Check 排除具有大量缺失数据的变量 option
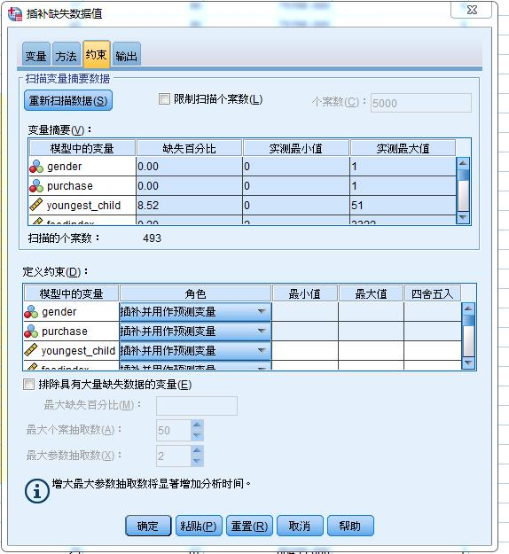The image size is (509, 554). click(28, 384)
